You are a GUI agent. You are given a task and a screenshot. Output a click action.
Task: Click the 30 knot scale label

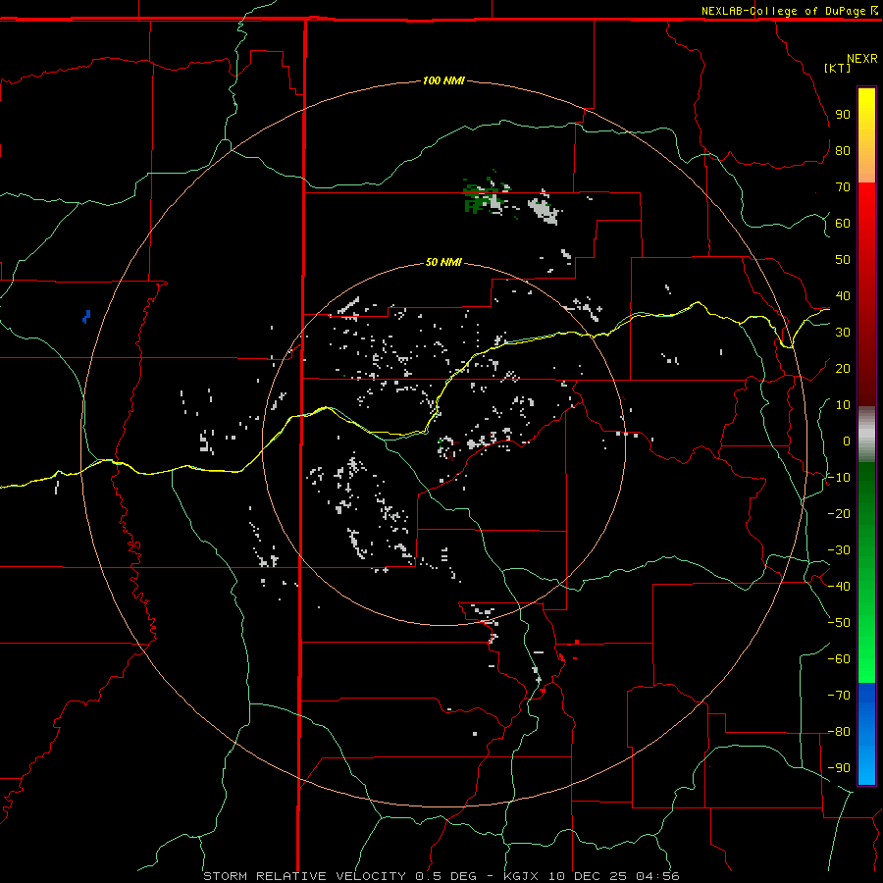click(x=843, y=333)
